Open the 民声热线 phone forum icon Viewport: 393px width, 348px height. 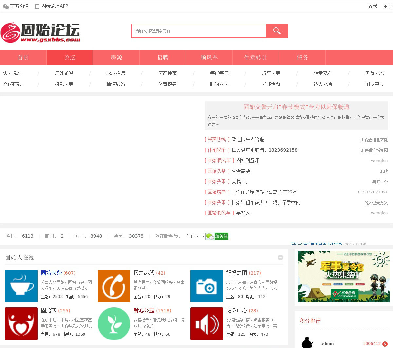point(114,286)
